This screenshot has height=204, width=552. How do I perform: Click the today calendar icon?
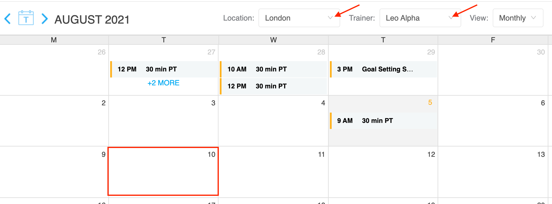[26, 18]
